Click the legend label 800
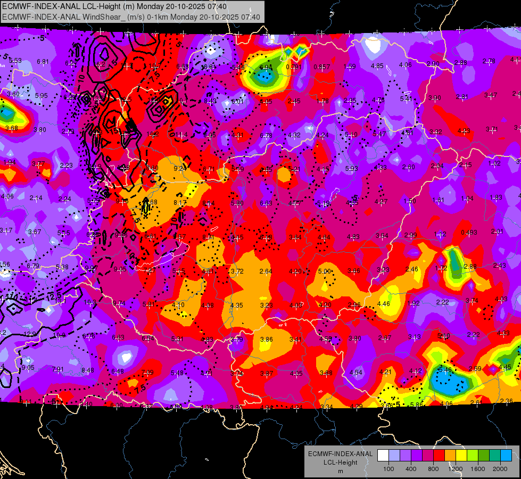Viewport: 521px width, 479px height. [x=433, y=469]
